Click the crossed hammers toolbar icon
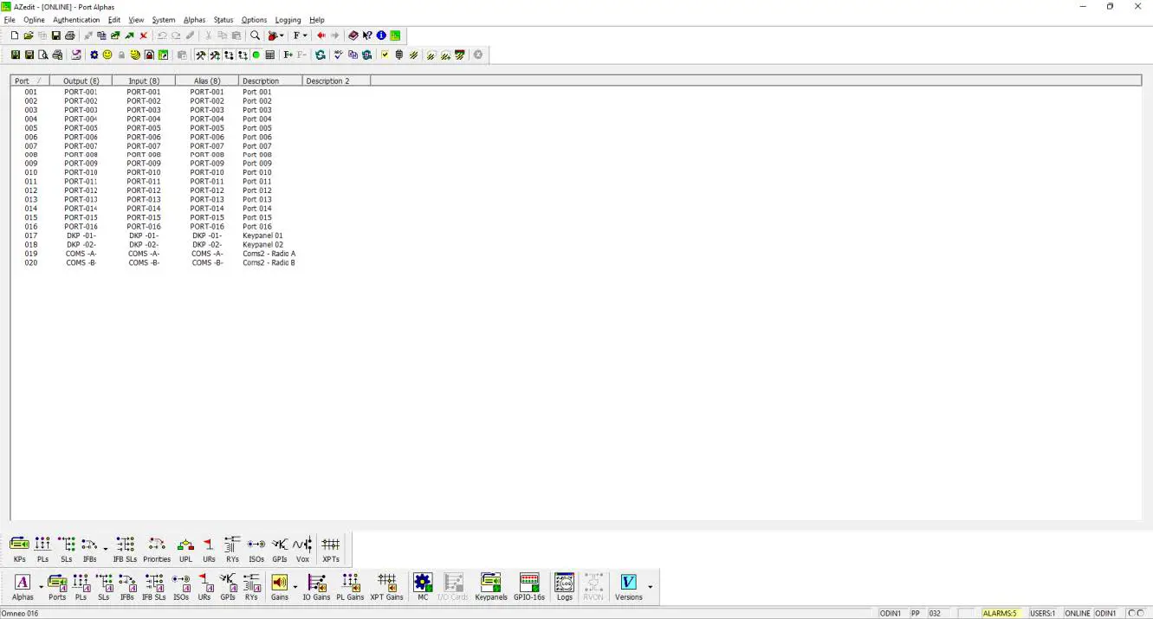 (x=201, y=55)
